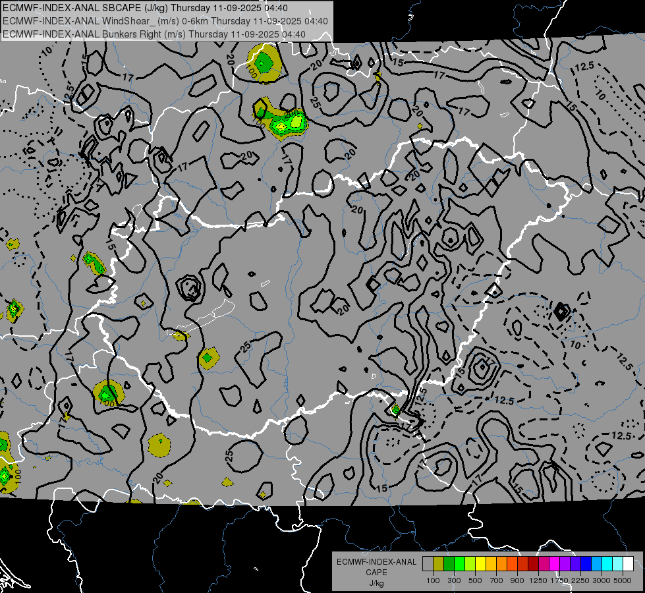The width and height of the screenshot is (645, 593).
Task: Select the white swatch at legend end
Action: (628, 564)
